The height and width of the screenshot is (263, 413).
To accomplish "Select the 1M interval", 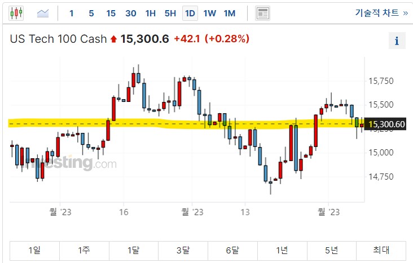I will (230, 13).
